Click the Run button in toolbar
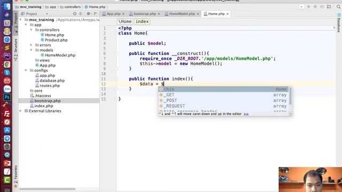Screen dimensions: 342x192 (x=309, y=7)
